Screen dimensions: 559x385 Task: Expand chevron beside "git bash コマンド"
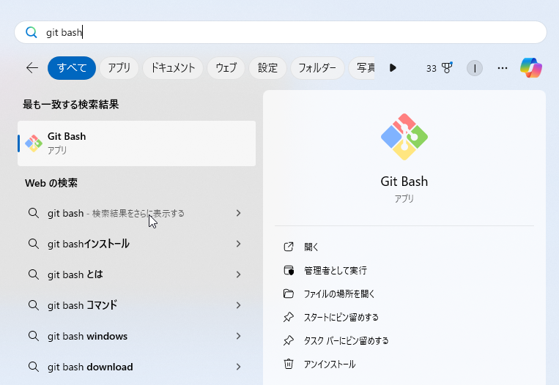(x=239, y=305)
